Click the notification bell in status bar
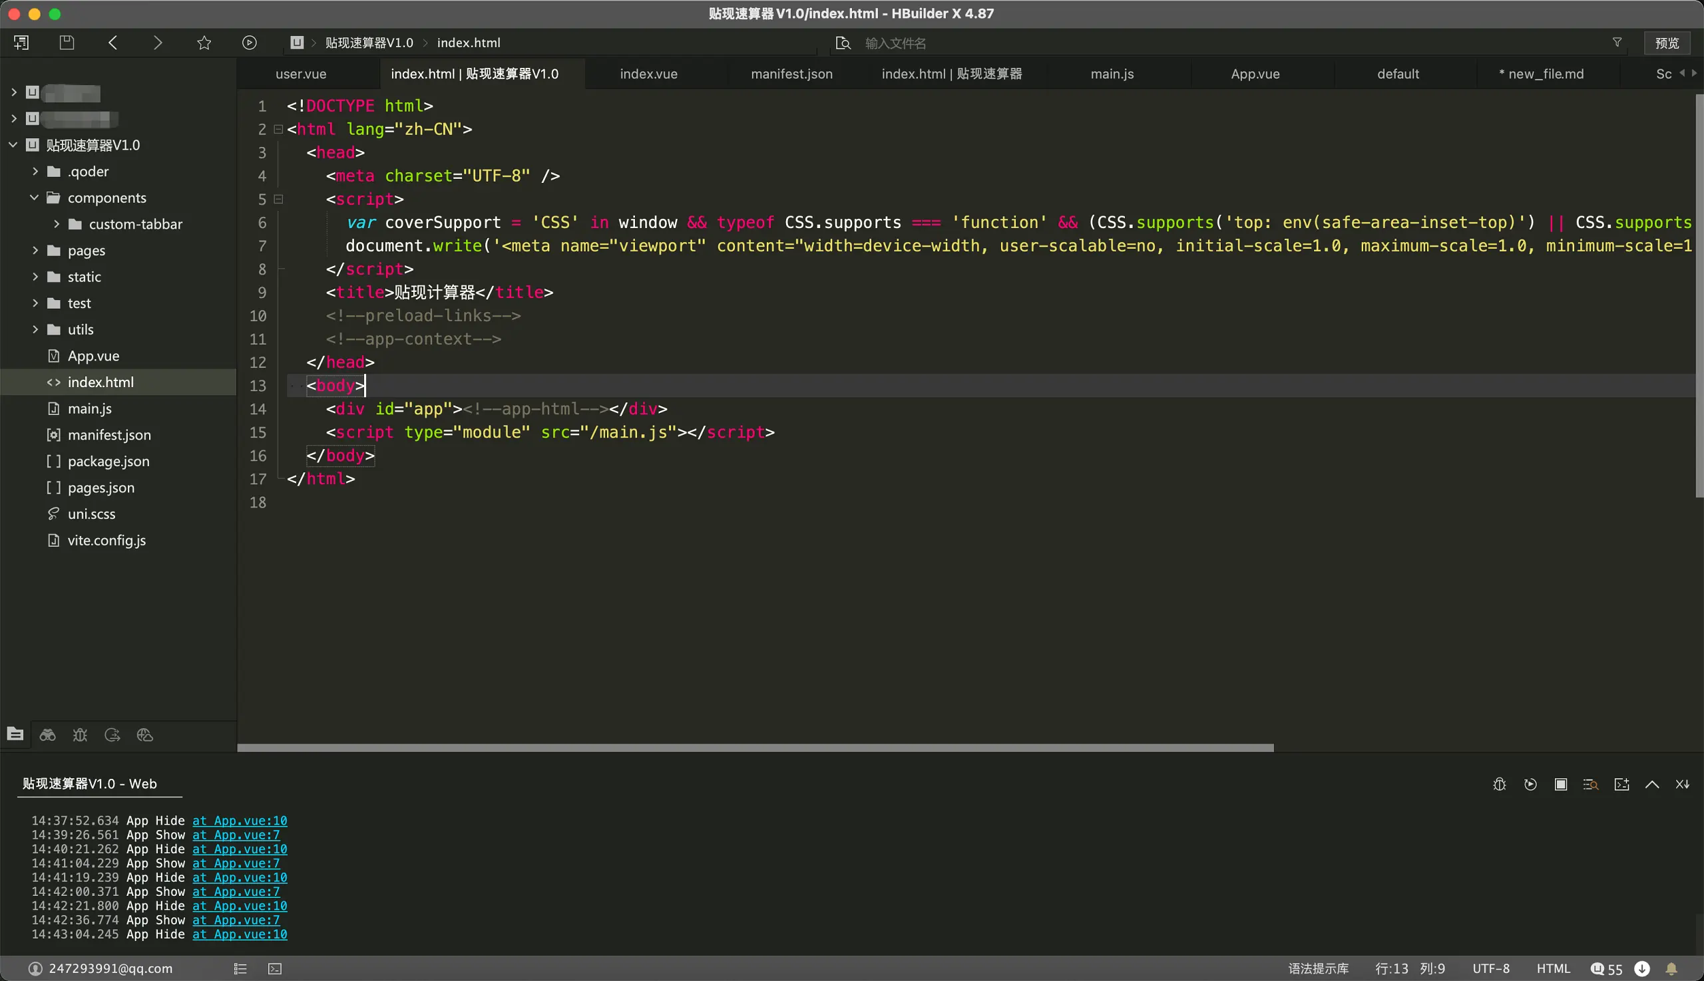The image size is (1704, 981). [1671, 969]
